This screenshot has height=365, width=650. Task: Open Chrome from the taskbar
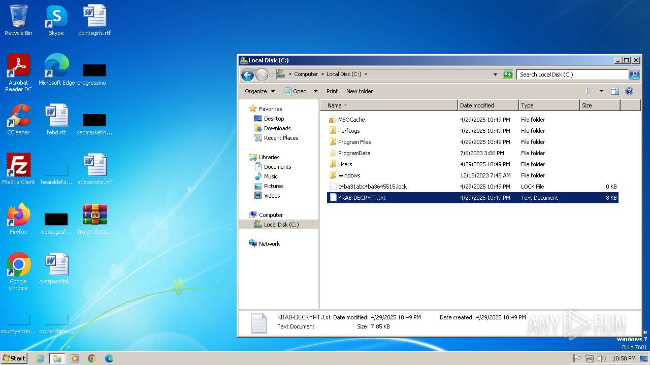click(92, 358)
